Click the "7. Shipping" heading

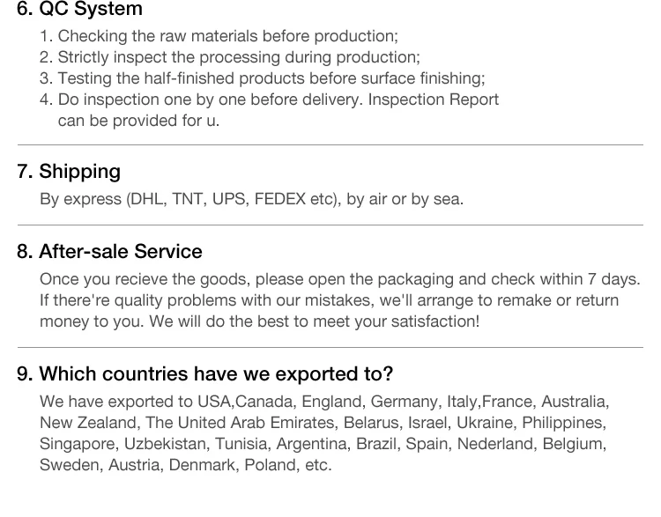(69, 171)
